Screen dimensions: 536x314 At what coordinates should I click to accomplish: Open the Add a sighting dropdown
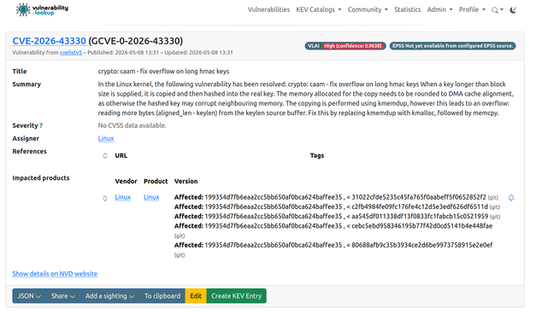(109, 296)
